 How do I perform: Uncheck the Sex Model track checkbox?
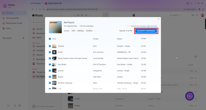click(50, 64)
